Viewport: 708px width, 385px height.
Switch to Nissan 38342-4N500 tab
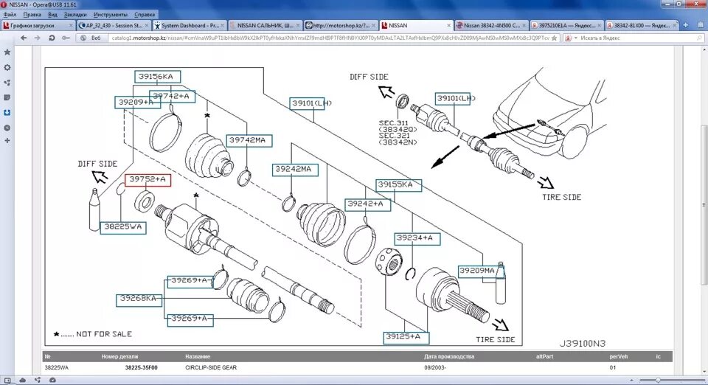click(491, 26)
